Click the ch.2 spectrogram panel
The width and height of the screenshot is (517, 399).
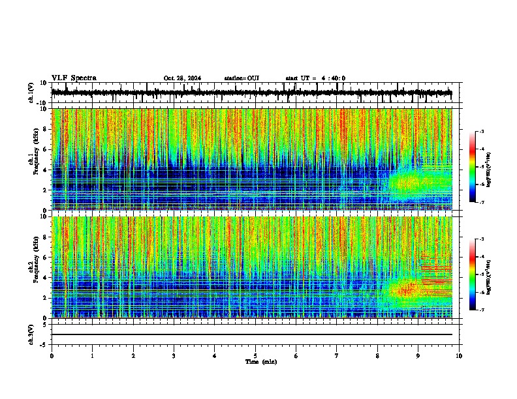pos(252,267)
